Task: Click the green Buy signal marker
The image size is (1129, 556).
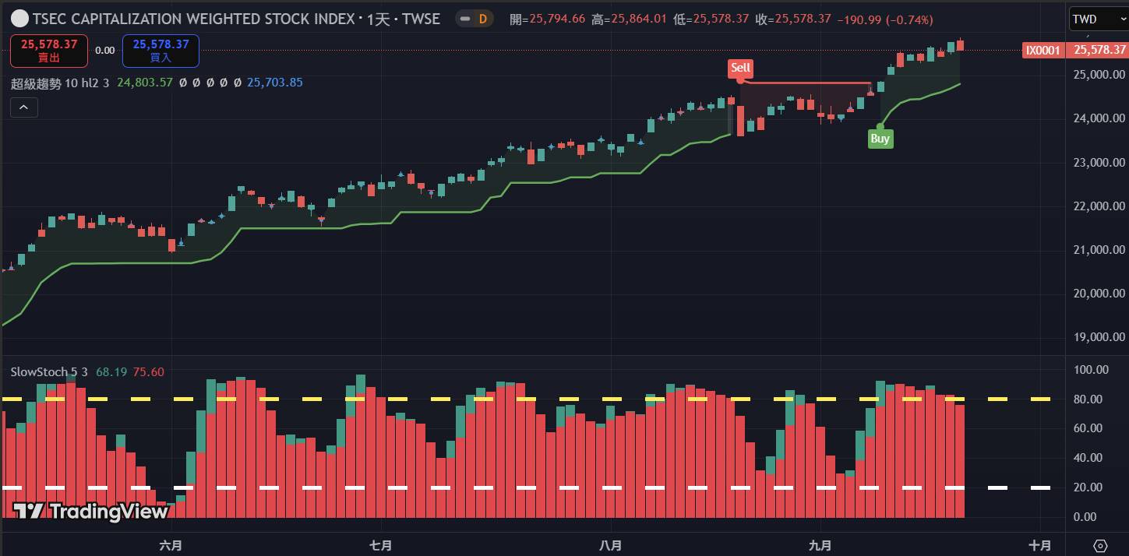Action: pos(880,139)
